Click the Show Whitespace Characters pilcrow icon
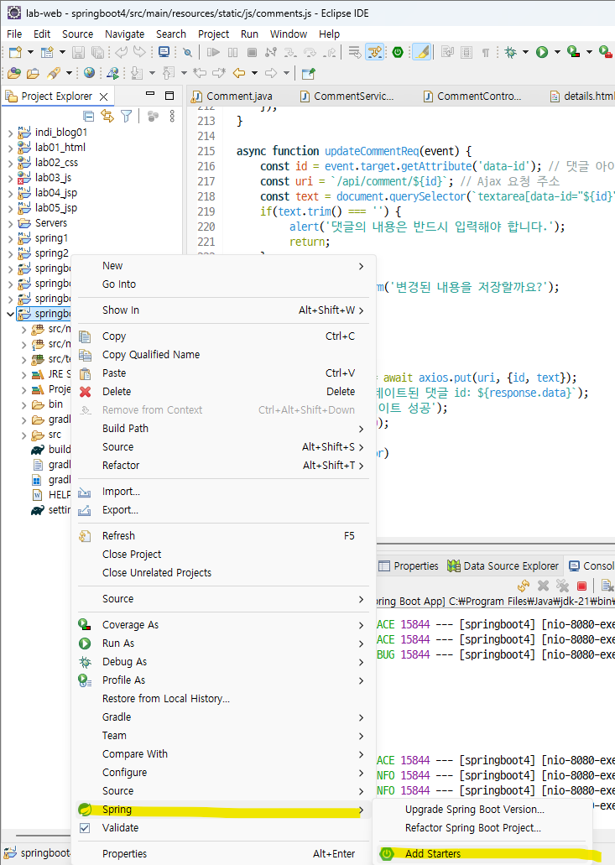The image size is (615, 865). point(486,52)
